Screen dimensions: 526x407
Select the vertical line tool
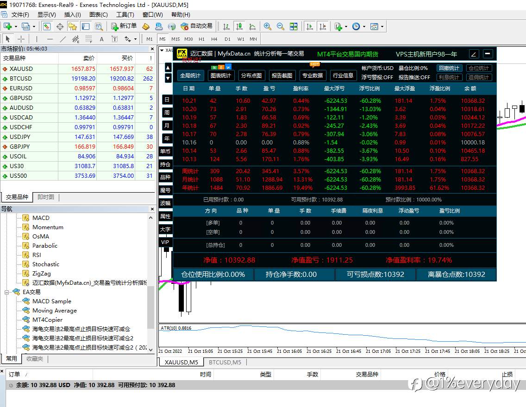[37, 39]
